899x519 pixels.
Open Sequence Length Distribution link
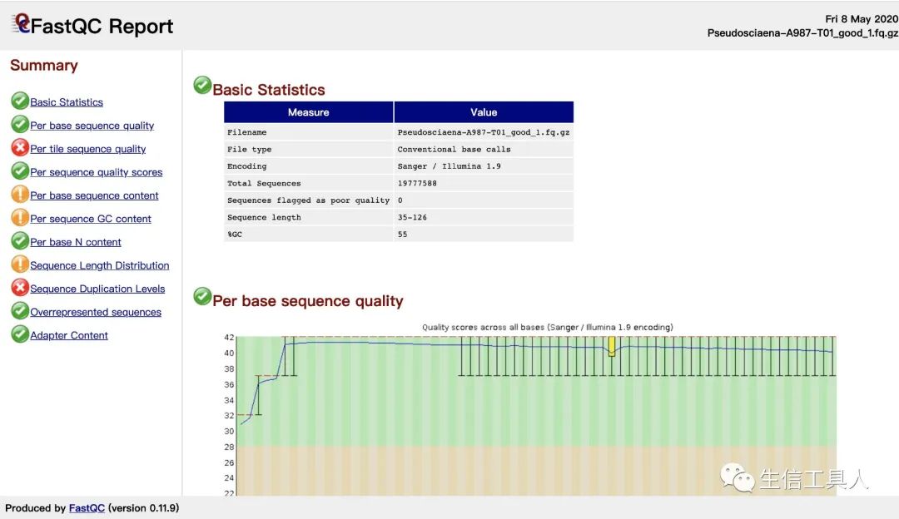click(99, 266)
